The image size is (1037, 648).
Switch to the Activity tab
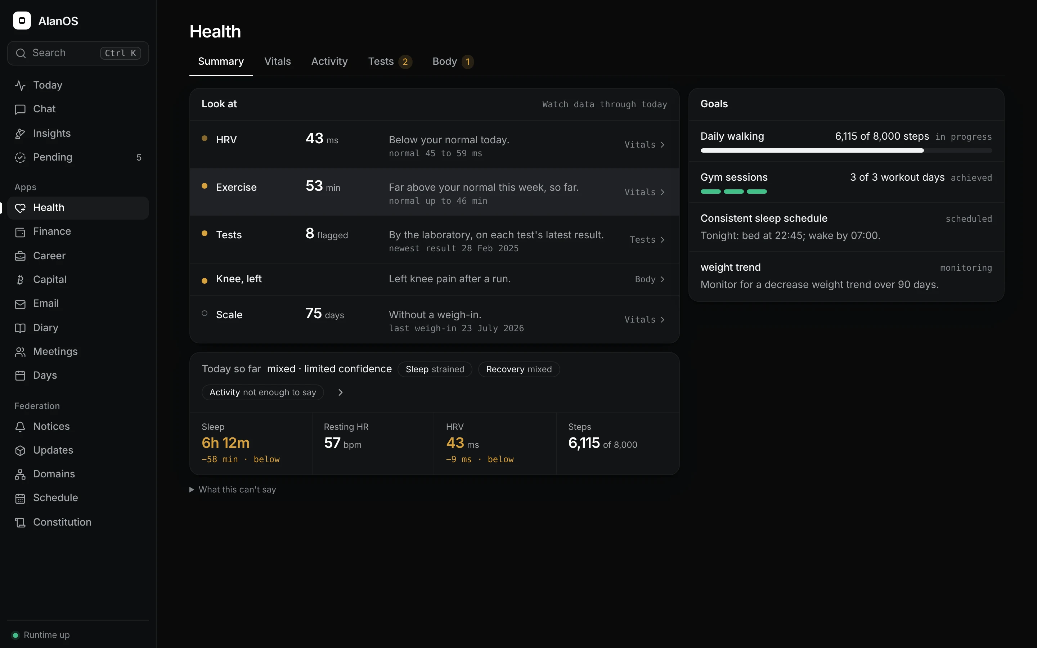click(329, 61)
